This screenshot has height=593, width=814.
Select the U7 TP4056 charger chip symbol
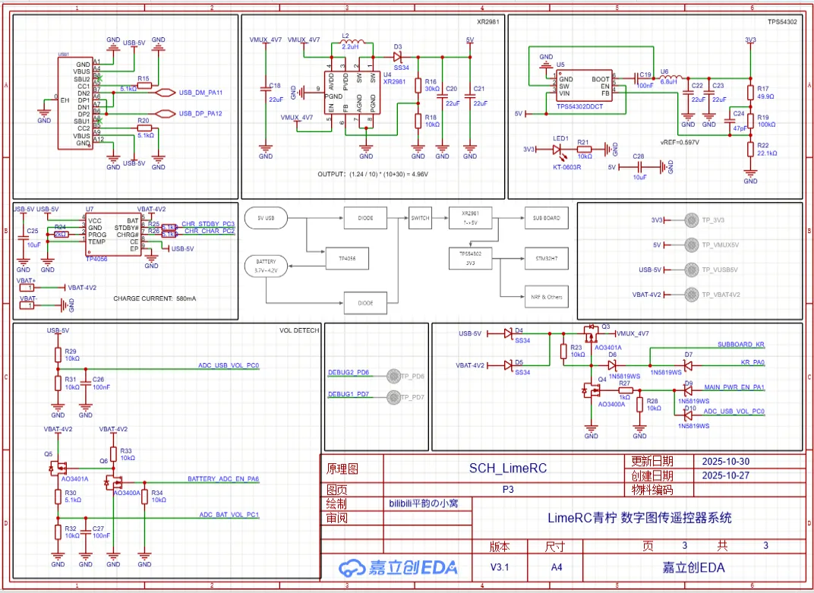coord(112,235)
